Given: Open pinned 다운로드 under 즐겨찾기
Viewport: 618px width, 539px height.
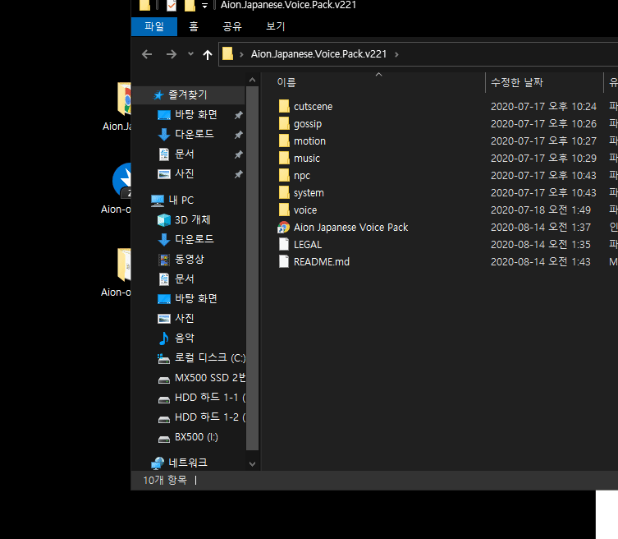Looking at the screenshot, I should click(195, 134).
